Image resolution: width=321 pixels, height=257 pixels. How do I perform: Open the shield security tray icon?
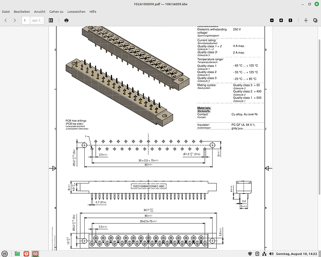(x=250, y=254)
